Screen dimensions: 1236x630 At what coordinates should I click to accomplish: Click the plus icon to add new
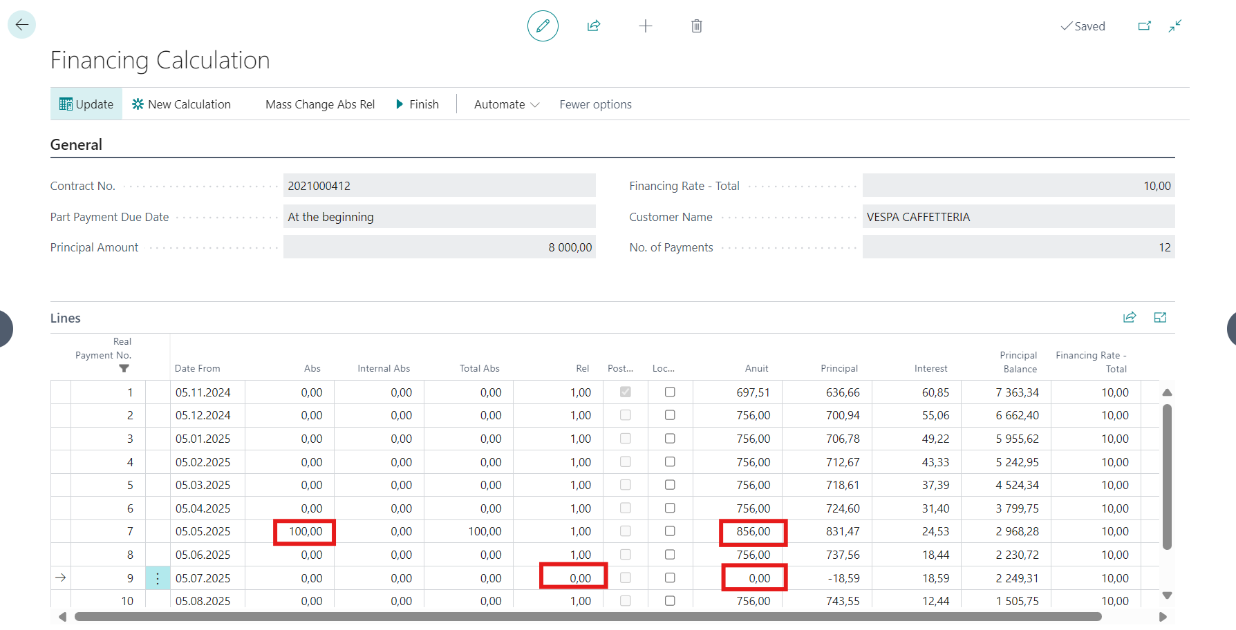(x=645, y=26)
